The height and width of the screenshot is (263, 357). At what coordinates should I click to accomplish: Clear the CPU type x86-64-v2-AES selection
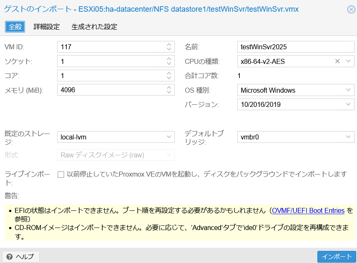[x=337, y=61]
